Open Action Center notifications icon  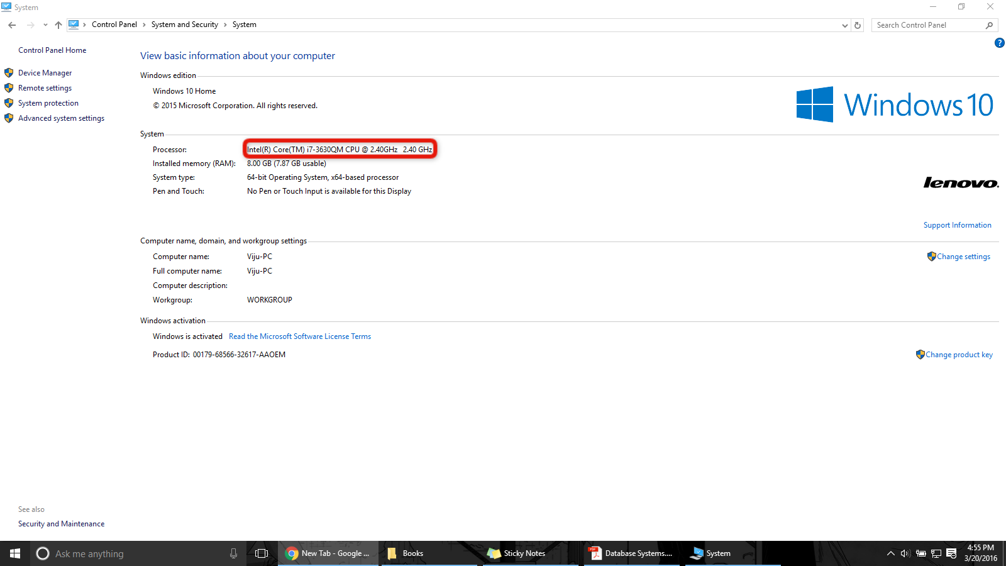tap(951, 553)
